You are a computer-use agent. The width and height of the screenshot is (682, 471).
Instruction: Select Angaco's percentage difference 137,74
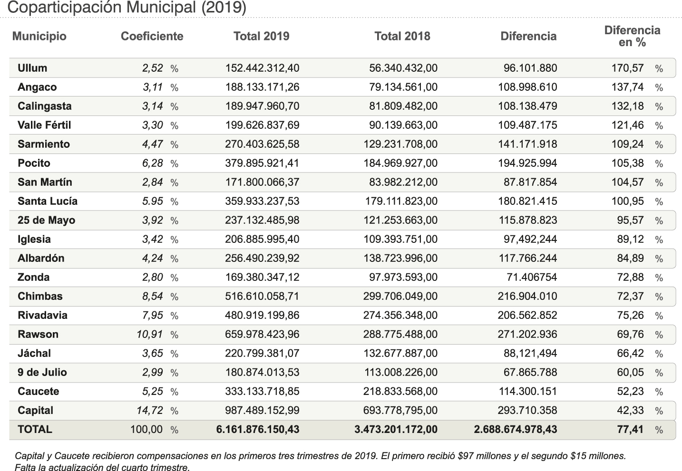627,87
